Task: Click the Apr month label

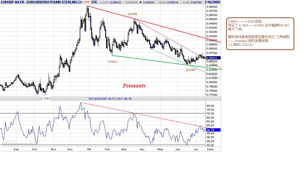Action: coord(142,149)
